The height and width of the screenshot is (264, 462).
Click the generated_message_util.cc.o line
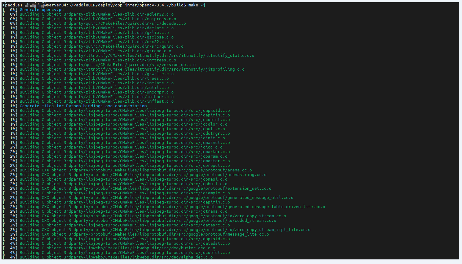click(x=148, y=198)
